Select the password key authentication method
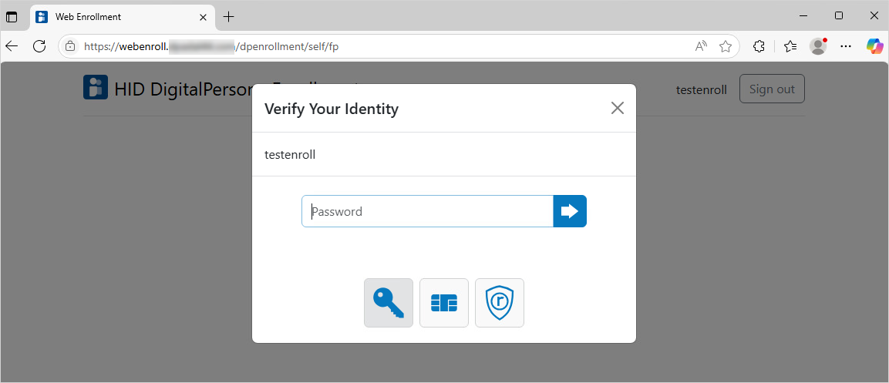889x383 pixels. pos(389,303)
